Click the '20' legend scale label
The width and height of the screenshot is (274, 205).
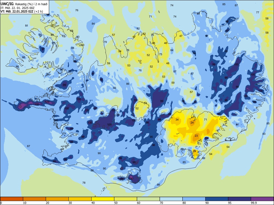click(47, 203)
